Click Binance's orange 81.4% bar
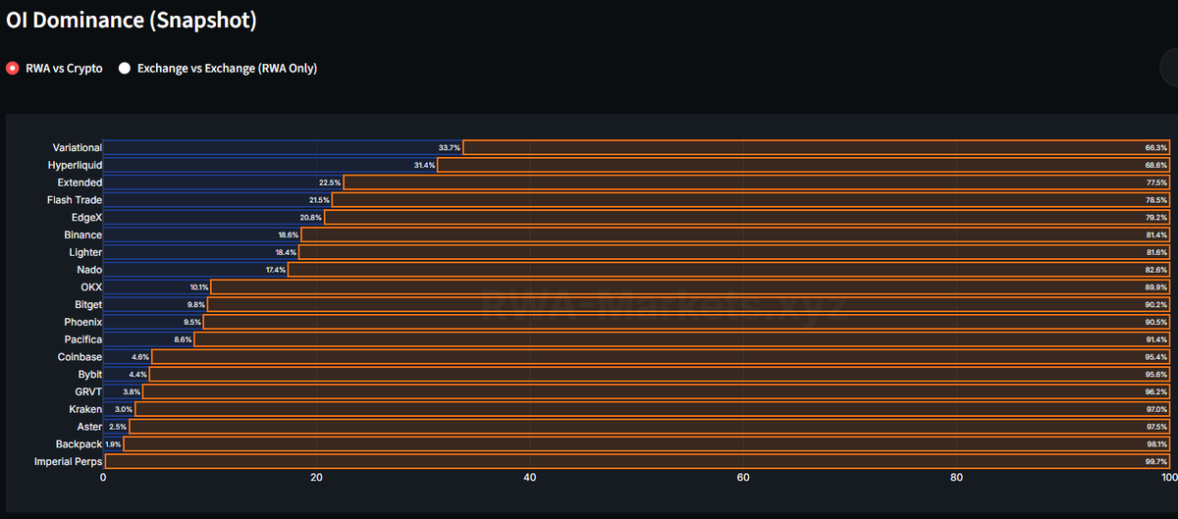 click(736, 234)
